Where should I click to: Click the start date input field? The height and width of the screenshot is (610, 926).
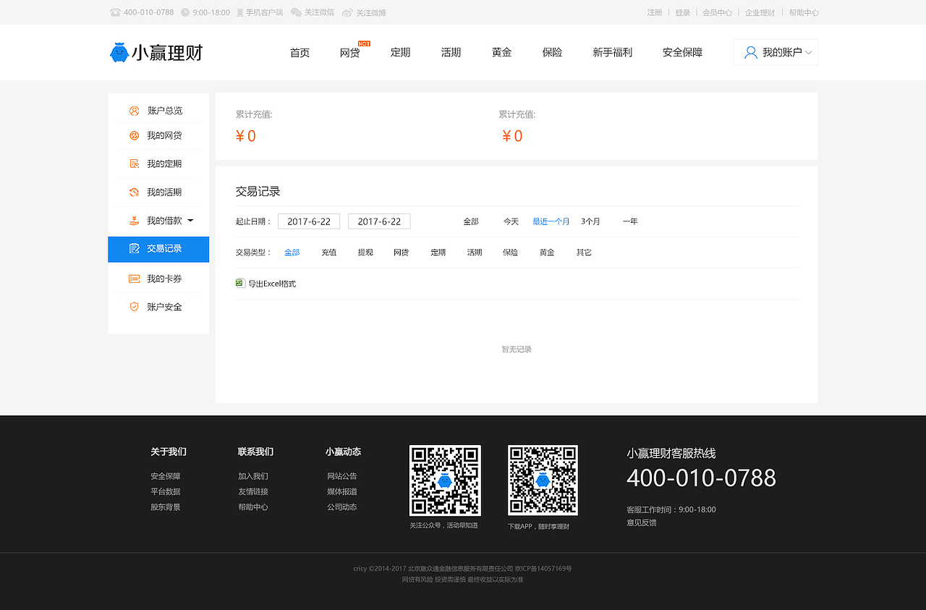309,221
